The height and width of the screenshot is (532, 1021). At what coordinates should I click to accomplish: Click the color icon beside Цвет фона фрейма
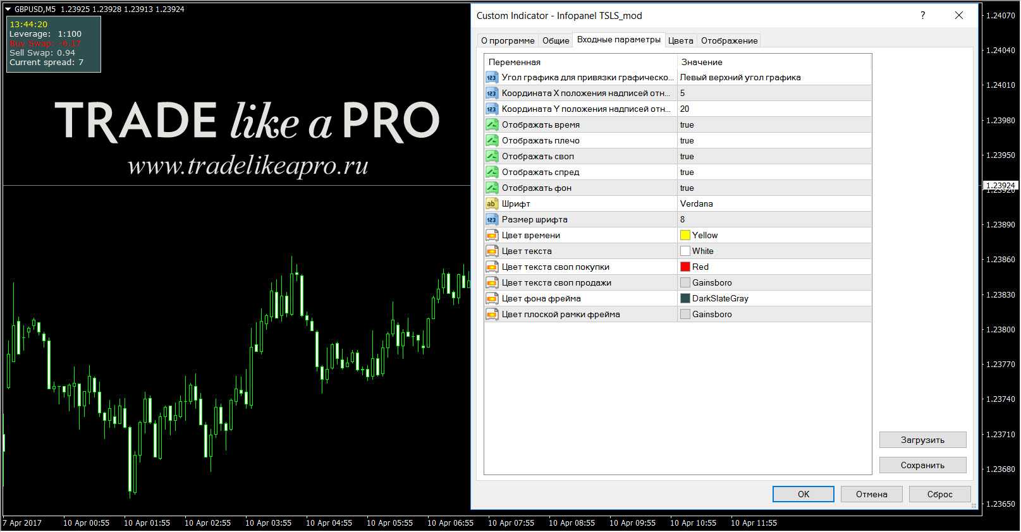[492, 298]
